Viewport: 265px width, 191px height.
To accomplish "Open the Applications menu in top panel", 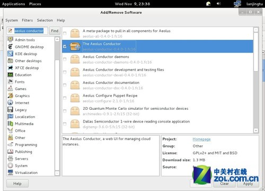I will pos(13,4).
